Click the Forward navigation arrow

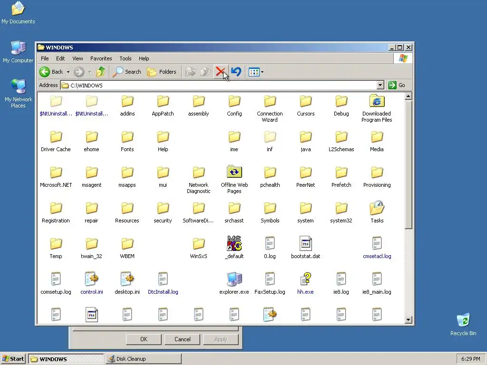pos(79,72)
